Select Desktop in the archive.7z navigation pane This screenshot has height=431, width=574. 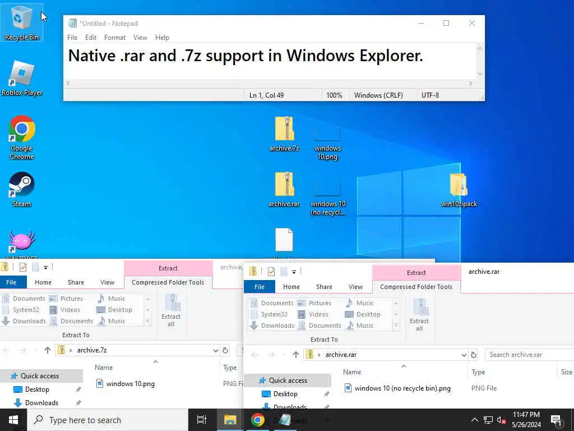(36, 389)
